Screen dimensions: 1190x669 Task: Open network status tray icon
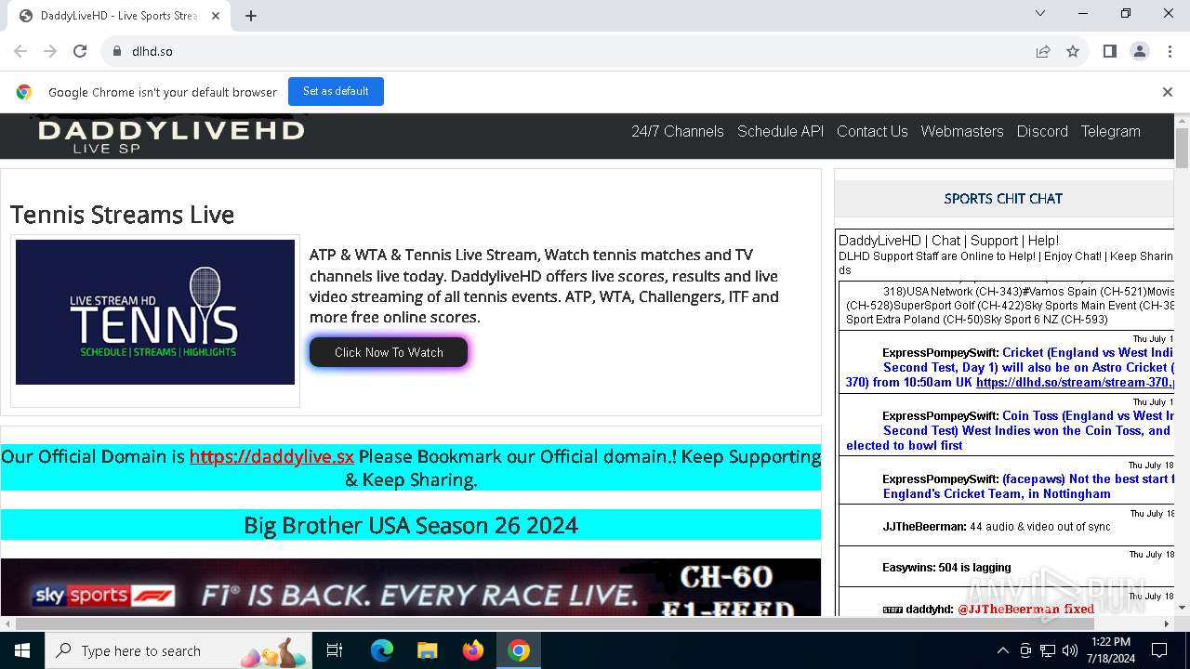pyautogui.click(x=1048, y=650)
